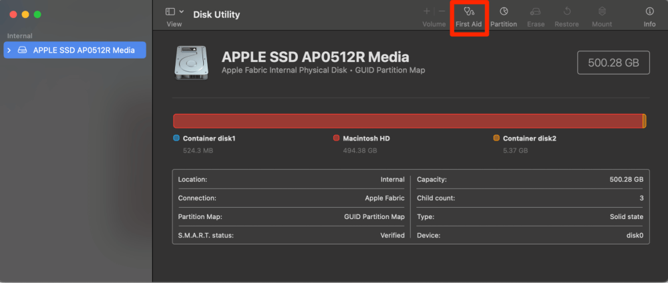Screen dimensions: 668x283
Task: Click the S.M.A.R.T. status row
Action: click(291, 235)
